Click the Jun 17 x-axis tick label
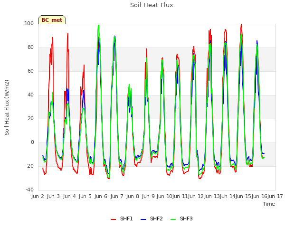This screenshot has width=304, height=228. (275, 196)
